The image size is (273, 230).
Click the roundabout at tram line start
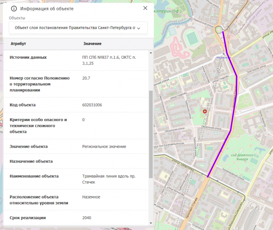(220, 30)
